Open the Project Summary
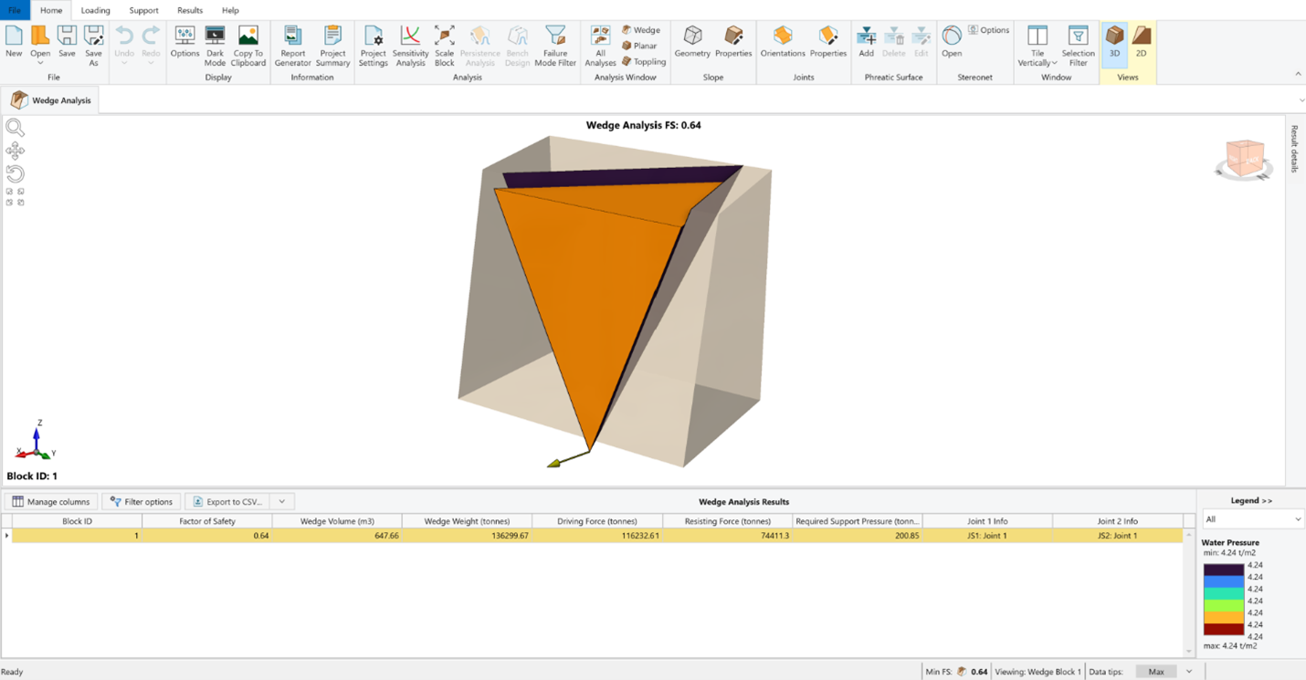The height and width of the screenshot is (680, 1306). 332,46
